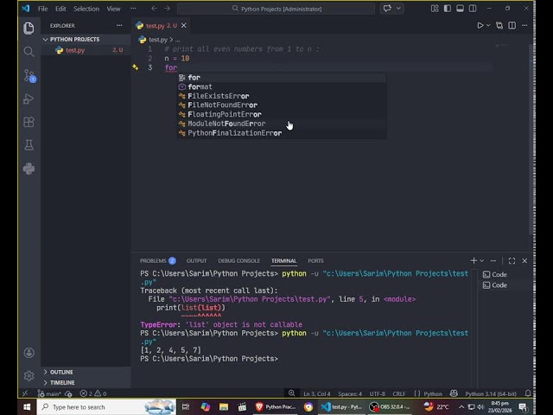Viewport: 553px width, 415px height.
Task: Open editor More Actions ellipsis
Action: (524, 25)
